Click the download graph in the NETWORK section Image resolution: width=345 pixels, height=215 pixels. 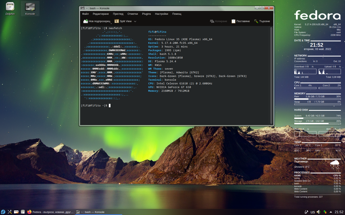[x=305, y=71]
